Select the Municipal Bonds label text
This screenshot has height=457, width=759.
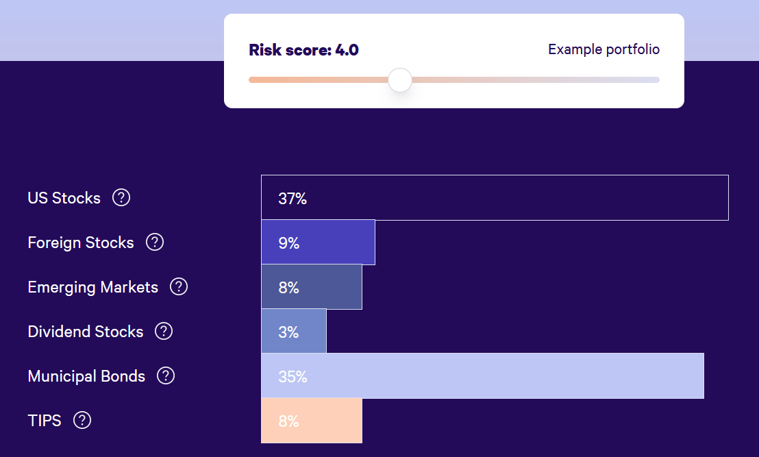pos(86,376)
